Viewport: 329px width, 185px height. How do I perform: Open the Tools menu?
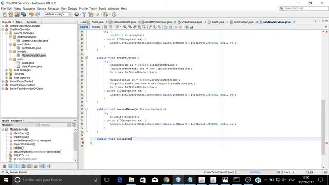(x=102, y=9)
